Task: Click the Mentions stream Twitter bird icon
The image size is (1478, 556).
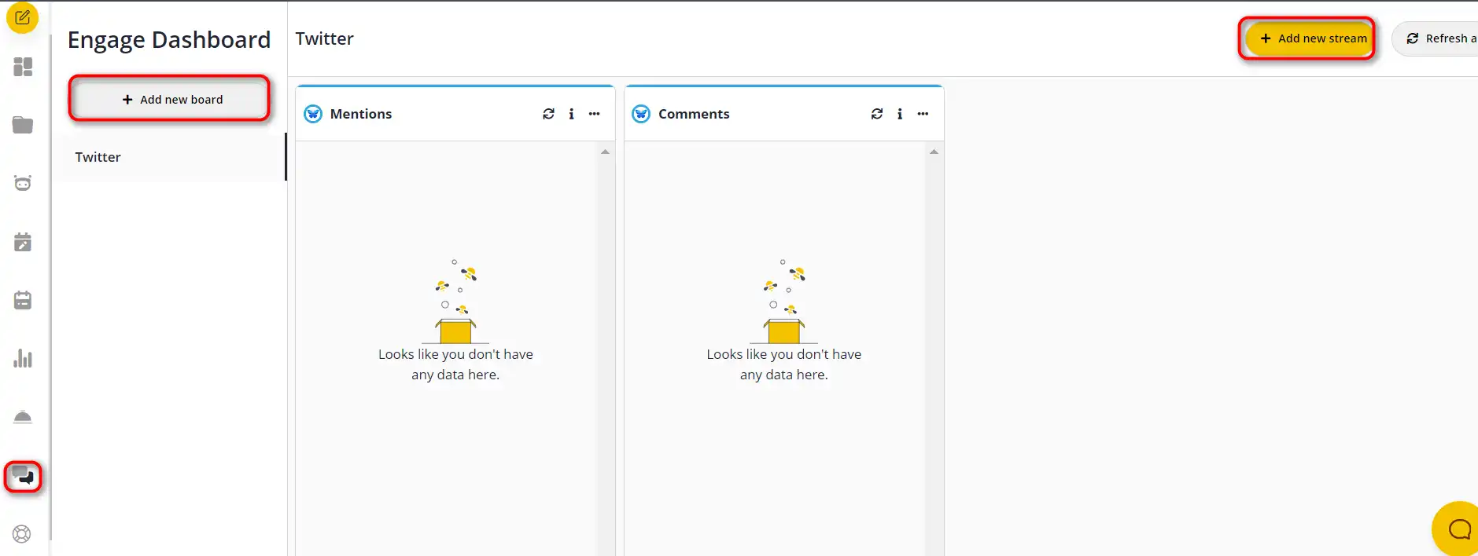Action: click(313, 114)
